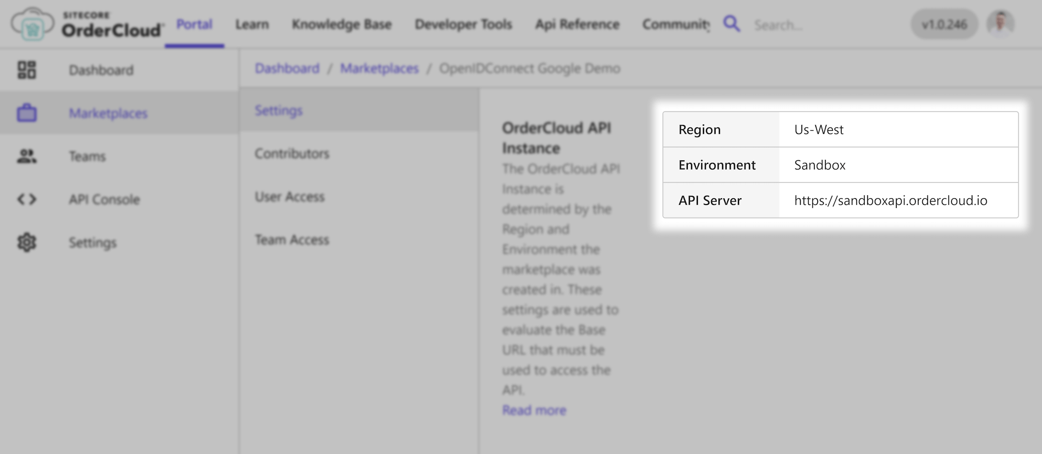Screen dimensions: 1042x454
Task: Open API Console in the sidebar
Action: (104, 199)
